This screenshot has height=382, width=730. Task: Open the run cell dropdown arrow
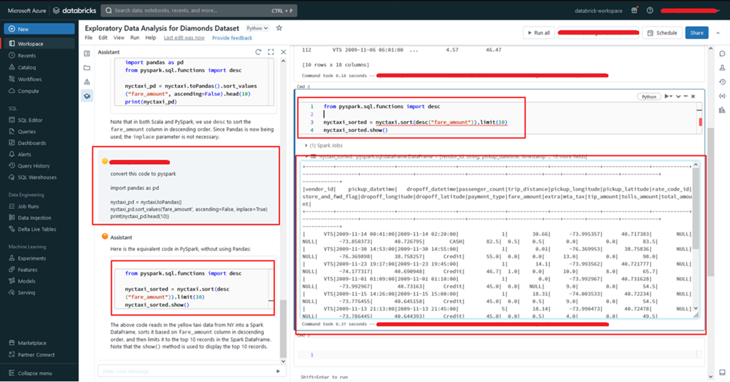(671, 96)
